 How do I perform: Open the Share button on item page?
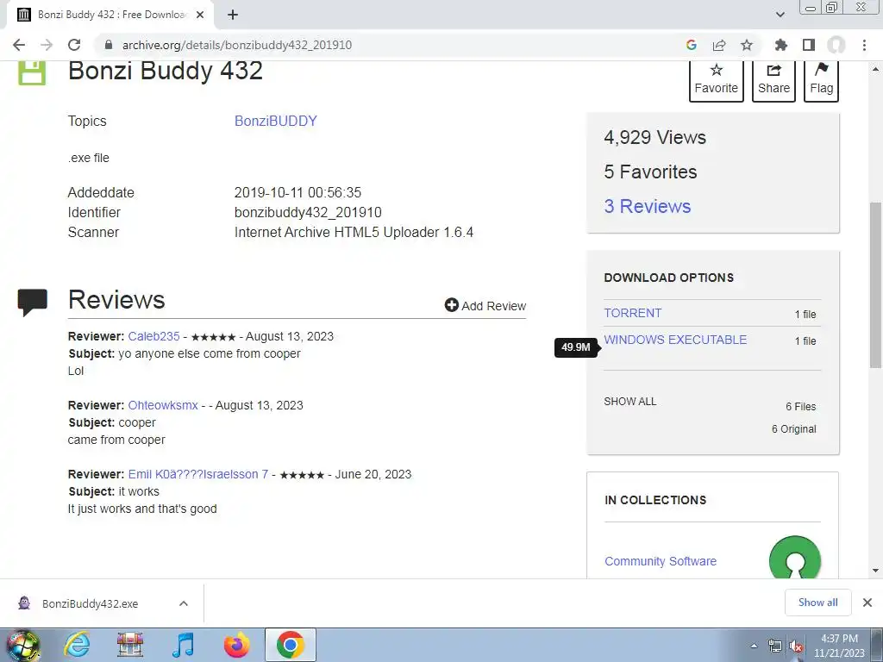(x=773, y=80)
